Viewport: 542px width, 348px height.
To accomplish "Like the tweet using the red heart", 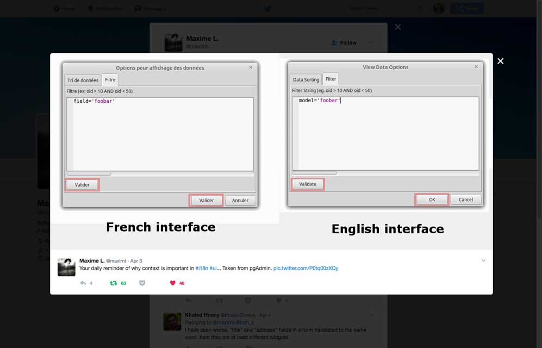I will tap(173, 283).
